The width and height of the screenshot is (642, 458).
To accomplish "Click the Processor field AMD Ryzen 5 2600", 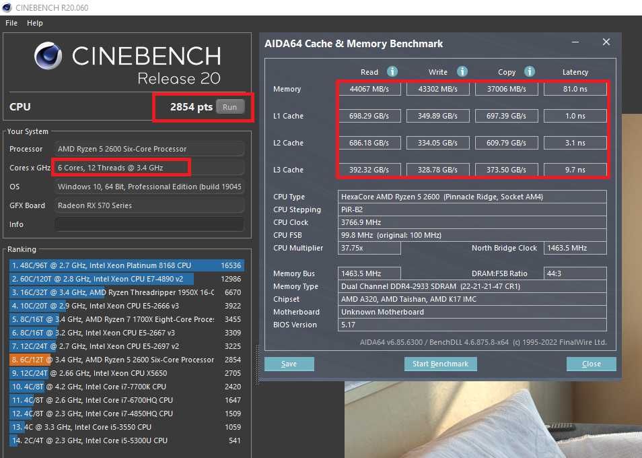I will (x=149, y=149).
